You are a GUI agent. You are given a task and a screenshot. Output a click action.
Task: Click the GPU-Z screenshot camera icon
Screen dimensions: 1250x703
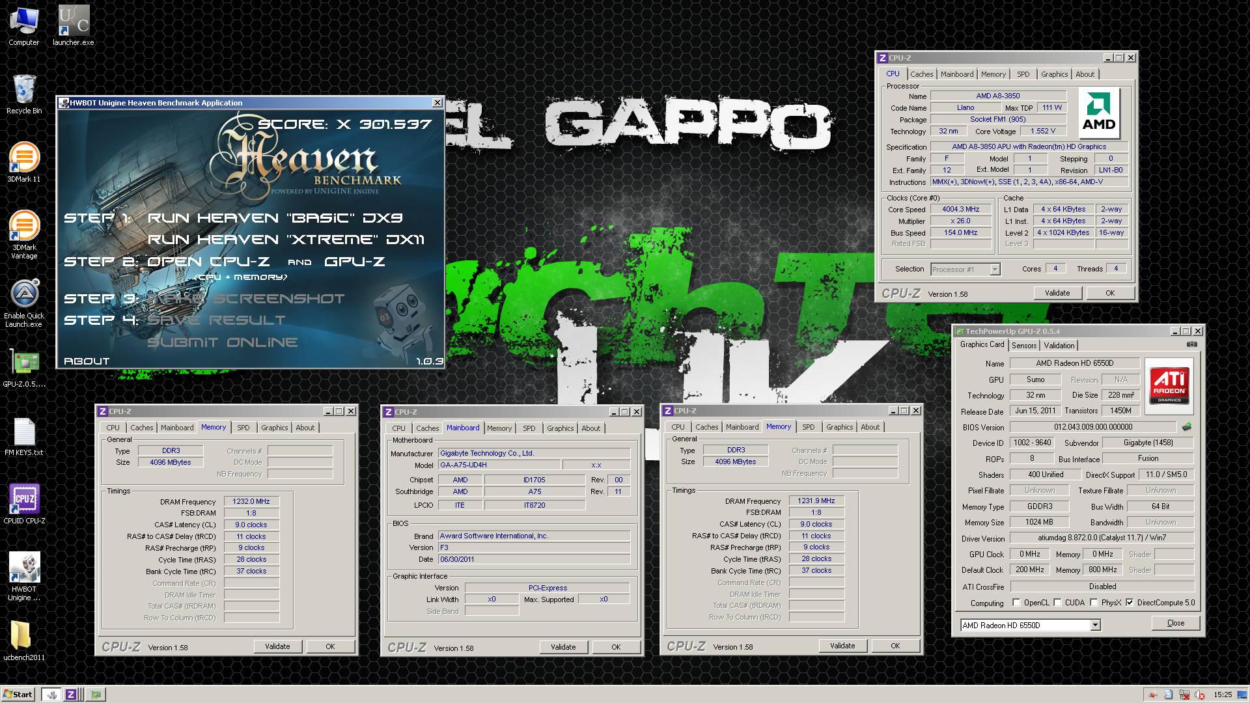(1191, 344)
